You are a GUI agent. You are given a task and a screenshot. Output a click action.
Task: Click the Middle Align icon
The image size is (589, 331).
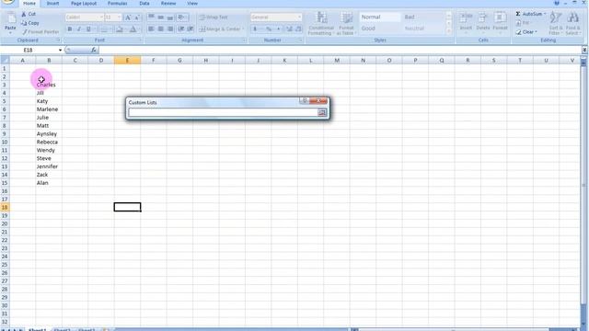(160, 17)
